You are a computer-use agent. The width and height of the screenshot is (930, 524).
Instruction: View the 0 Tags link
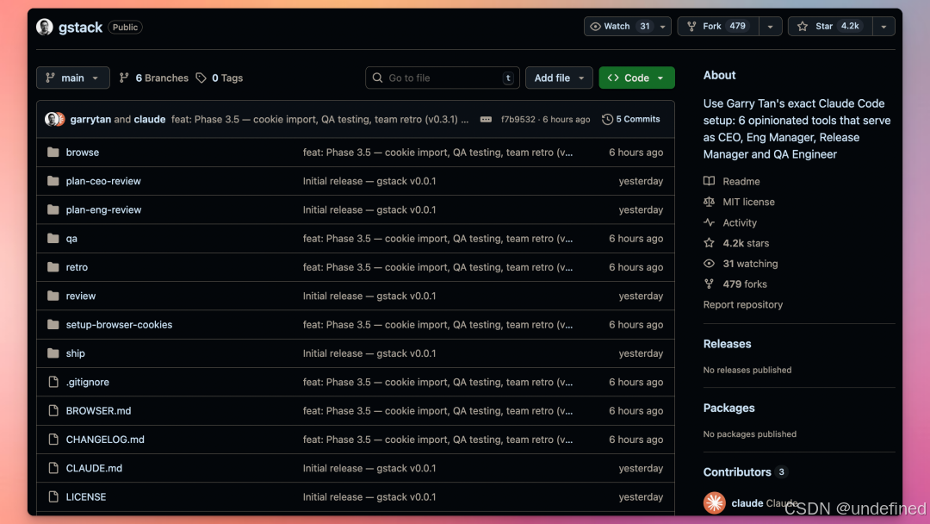tap(220, 78)
